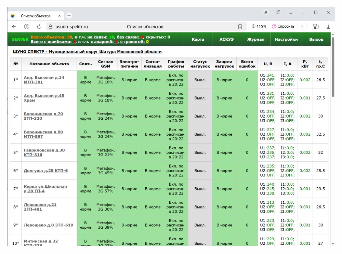Open the new tab with plus button
Viewport: 342px width, 254px height.
pyautogui.click(x=69, y=15)
